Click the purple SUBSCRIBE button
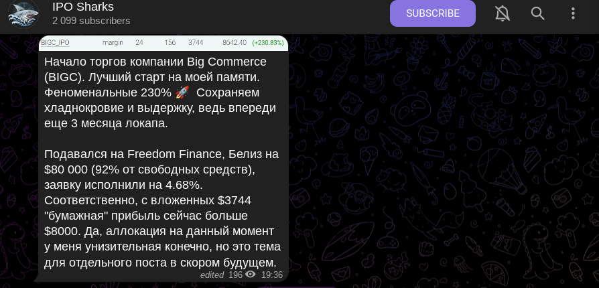This screenshot has height=288, width=599. click(x=432, y=13)
